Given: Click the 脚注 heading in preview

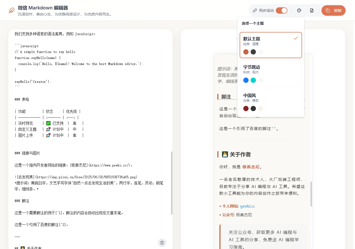Looking at the screenshot, I should [226, 97].
